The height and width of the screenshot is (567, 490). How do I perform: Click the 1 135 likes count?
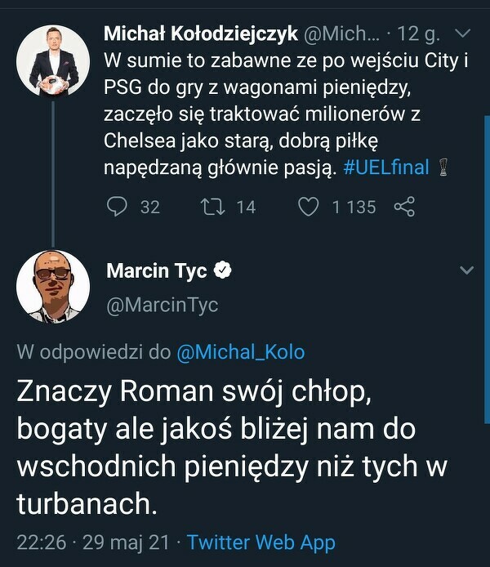pos(354,208)
